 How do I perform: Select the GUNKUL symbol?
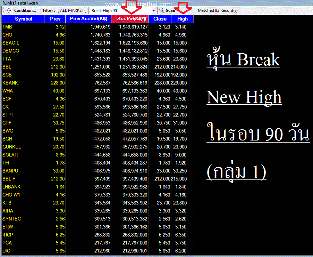11,147
